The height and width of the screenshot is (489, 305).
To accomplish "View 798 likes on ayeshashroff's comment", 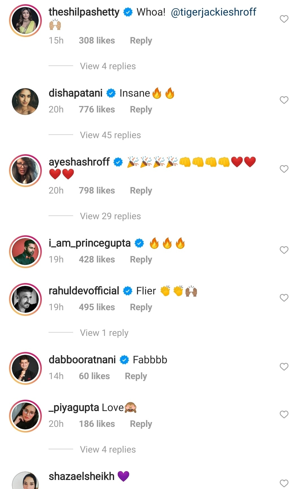I will point(97,191).
